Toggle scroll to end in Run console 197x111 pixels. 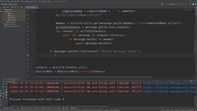tap(6, 92)
